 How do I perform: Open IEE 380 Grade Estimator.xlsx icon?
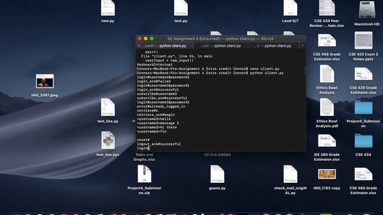point(327,141)
